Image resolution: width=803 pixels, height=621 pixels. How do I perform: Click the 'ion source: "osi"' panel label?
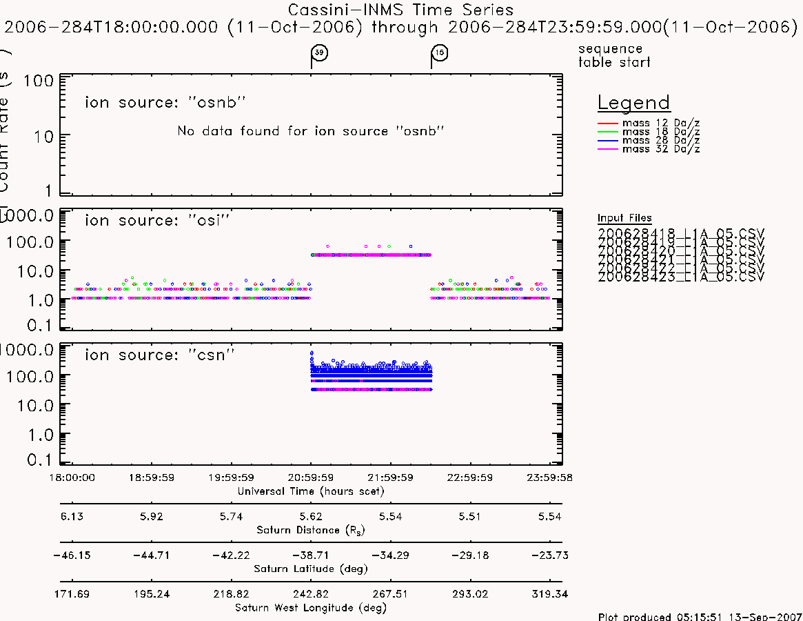(x=157, y=221)
